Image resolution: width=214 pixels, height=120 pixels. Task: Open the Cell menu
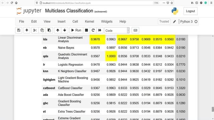[x=75, y=21]
